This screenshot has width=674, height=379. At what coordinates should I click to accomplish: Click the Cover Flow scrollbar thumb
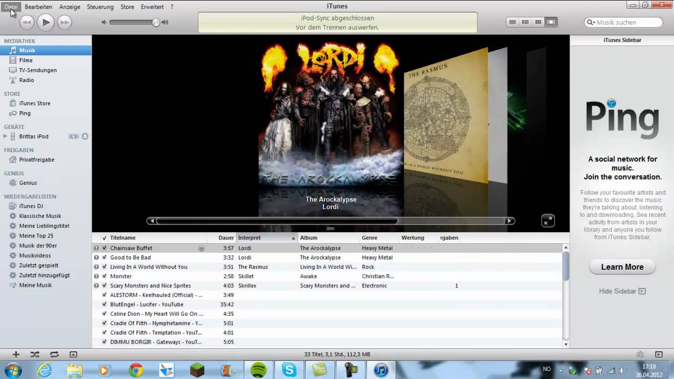click(277, 221)
